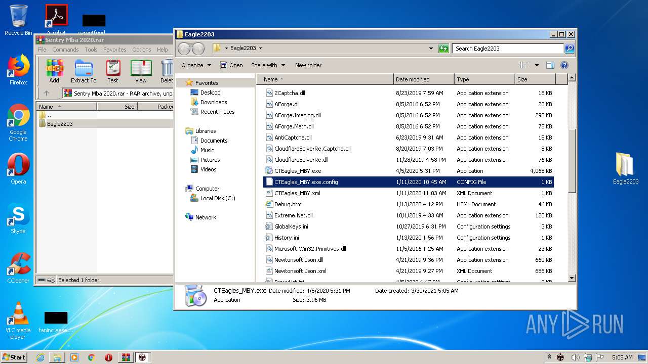The width and height of the screenshot is (648, 364).
Task: Click the New folder button
Action: tap(308, 65)
